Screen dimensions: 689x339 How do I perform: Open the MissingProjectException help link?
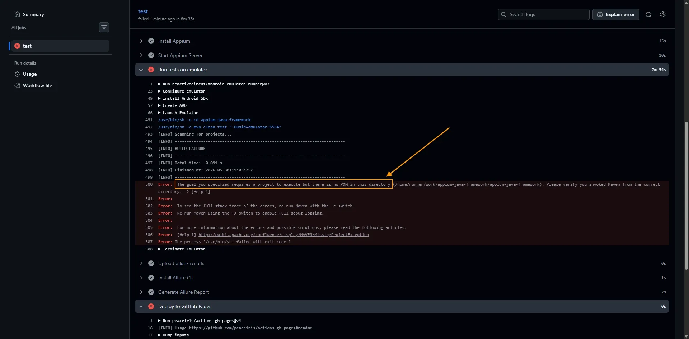(x=283, y=235)
